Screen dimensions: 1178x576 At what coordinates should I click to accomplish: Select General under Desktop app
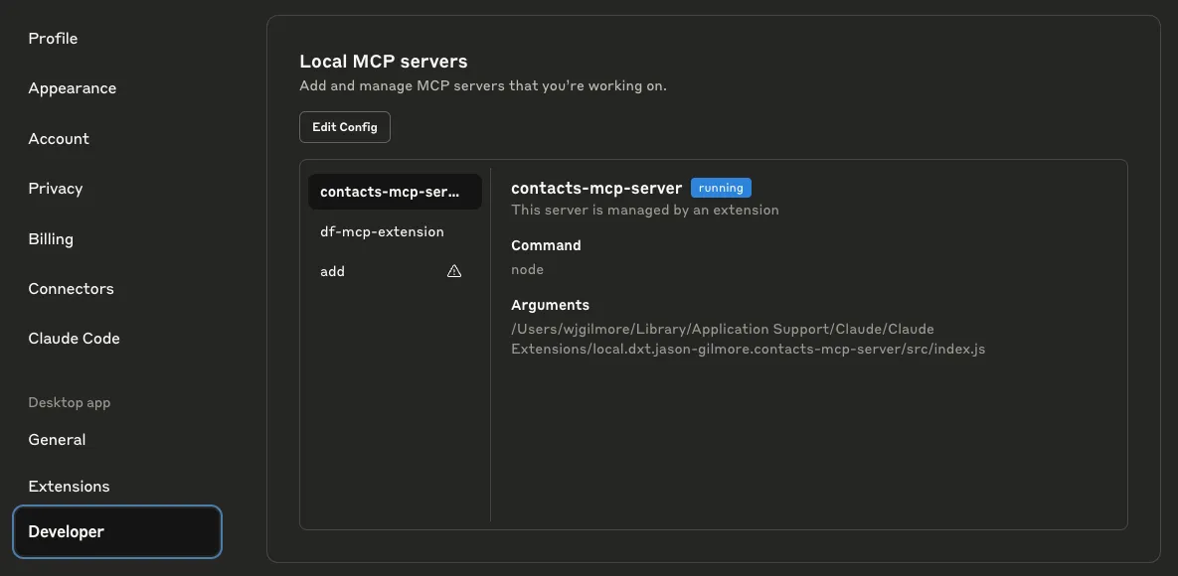coord(57,439)
